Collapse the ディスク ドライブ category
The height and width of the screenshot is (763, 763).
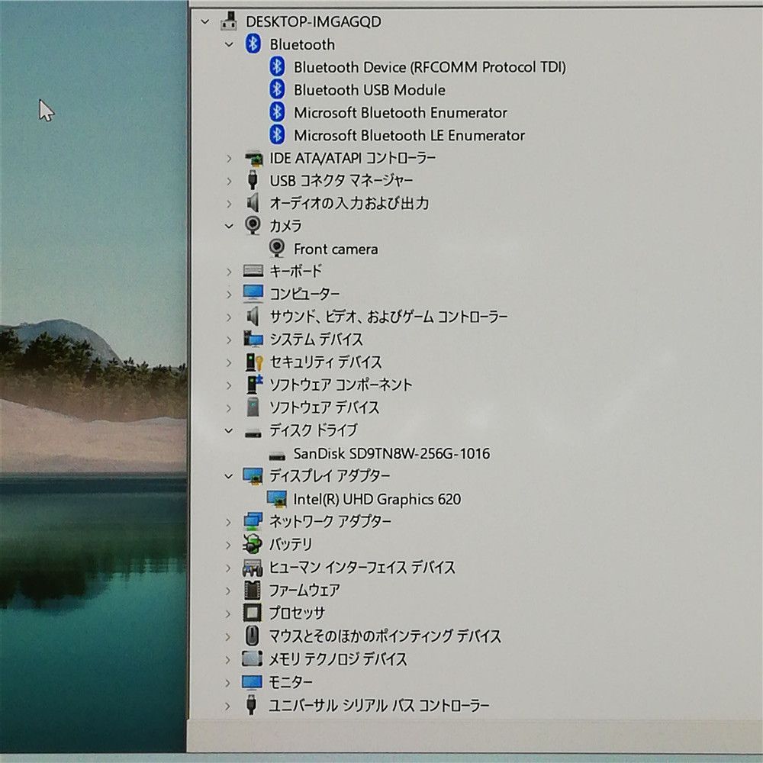(229, 430)
